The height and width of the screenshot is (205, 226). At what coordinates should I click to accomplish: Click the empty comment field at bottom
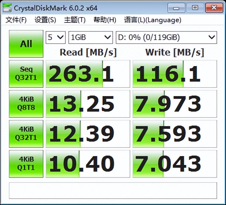click(113, 191)
